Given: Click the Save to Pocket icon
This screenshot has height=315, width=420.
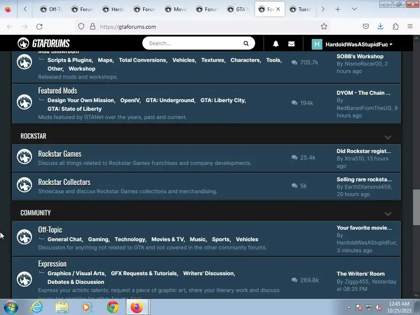Looking at the screenshot, I should point(365,26).
